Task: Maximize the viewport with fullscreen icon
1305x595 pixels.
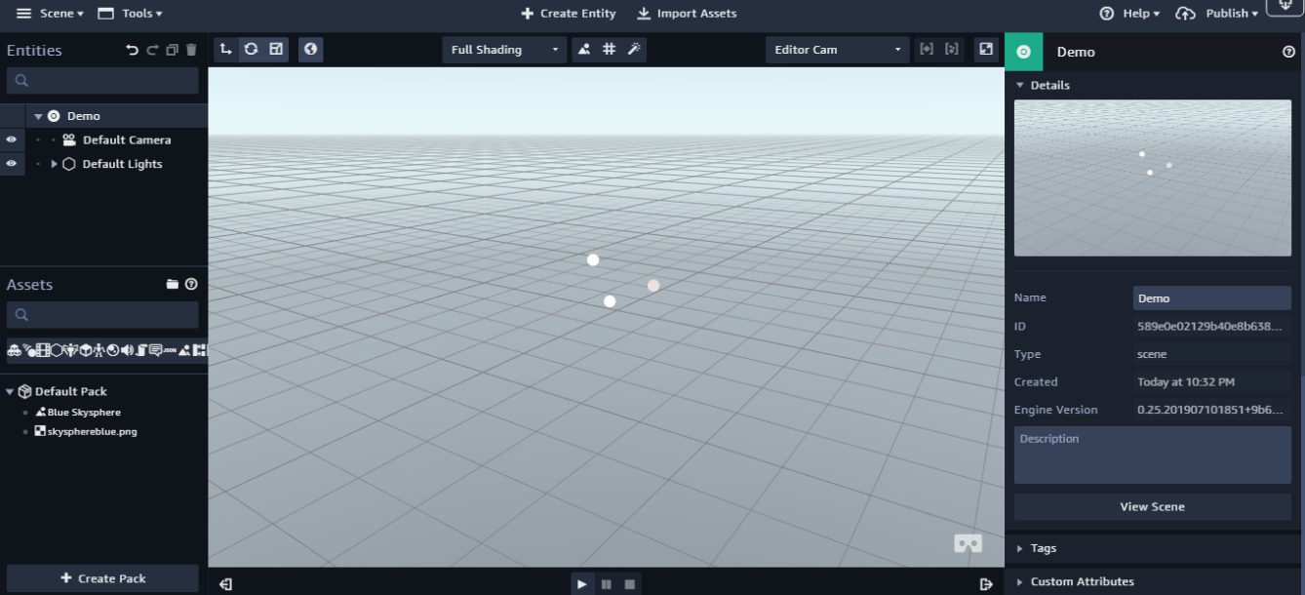Action: (x=986, y=50)
